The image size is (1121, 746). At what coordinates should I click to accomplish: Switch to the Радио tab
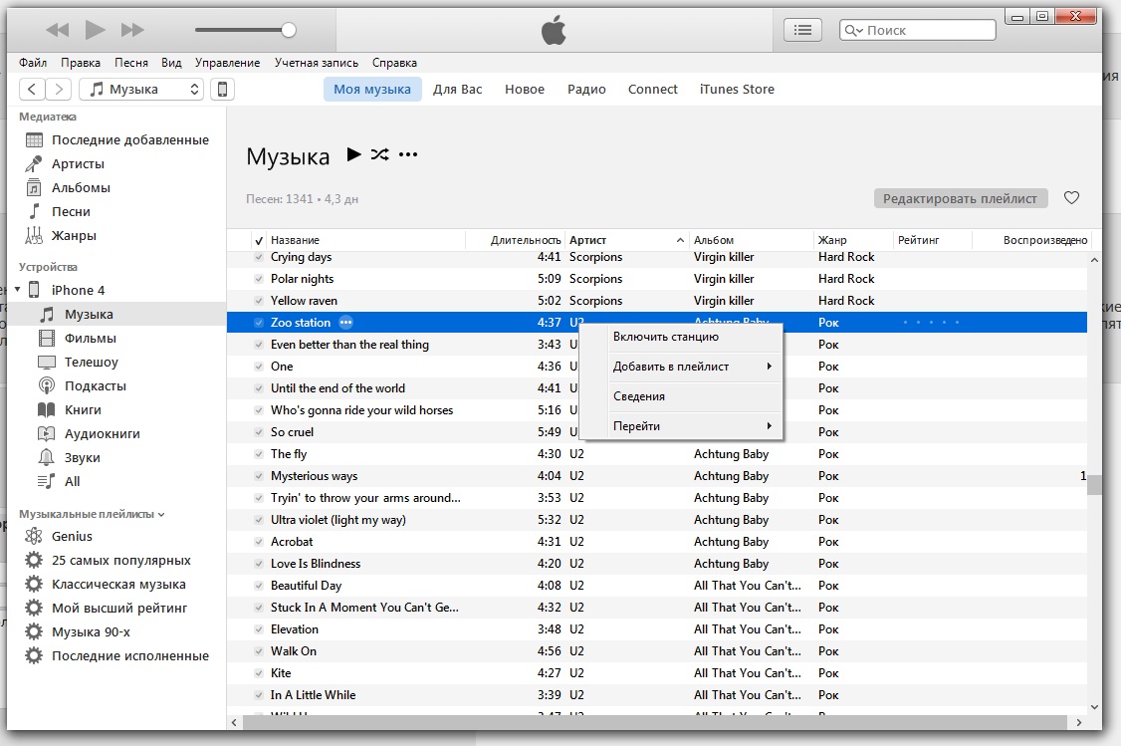tap(586, 90)
